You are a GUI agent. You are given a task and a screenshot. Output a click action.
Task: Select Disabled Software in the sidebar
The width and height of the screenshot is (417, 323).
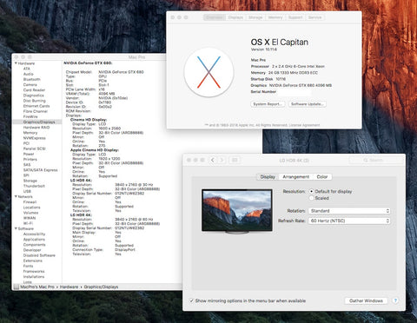point(39,255)
